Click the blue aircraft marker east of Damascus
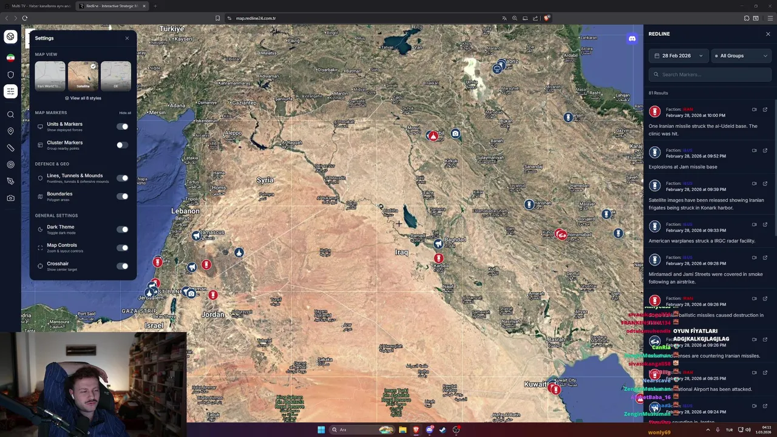This screenshot has height=437, width=777. [x=239, y=252]
